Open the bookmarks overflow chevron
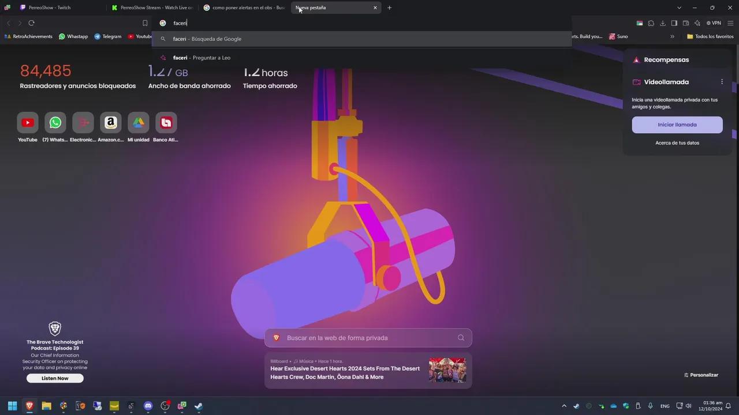This screenshot has width=739, height=415. (672, 36)
